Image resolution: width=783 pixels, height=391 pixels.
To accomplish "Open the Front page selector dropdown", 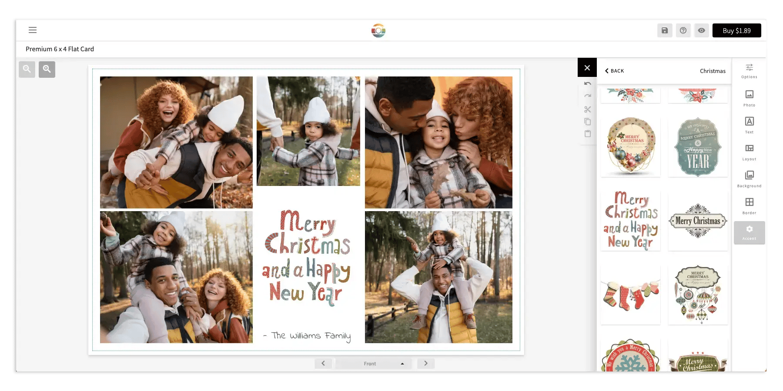I will click(373, 363).
